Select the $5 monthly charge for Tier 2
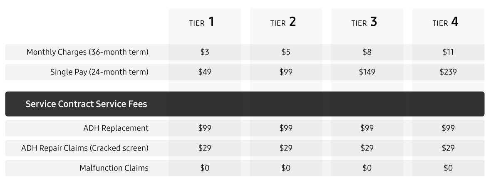This screenshot has width=491, height=183. click(286, 52)
